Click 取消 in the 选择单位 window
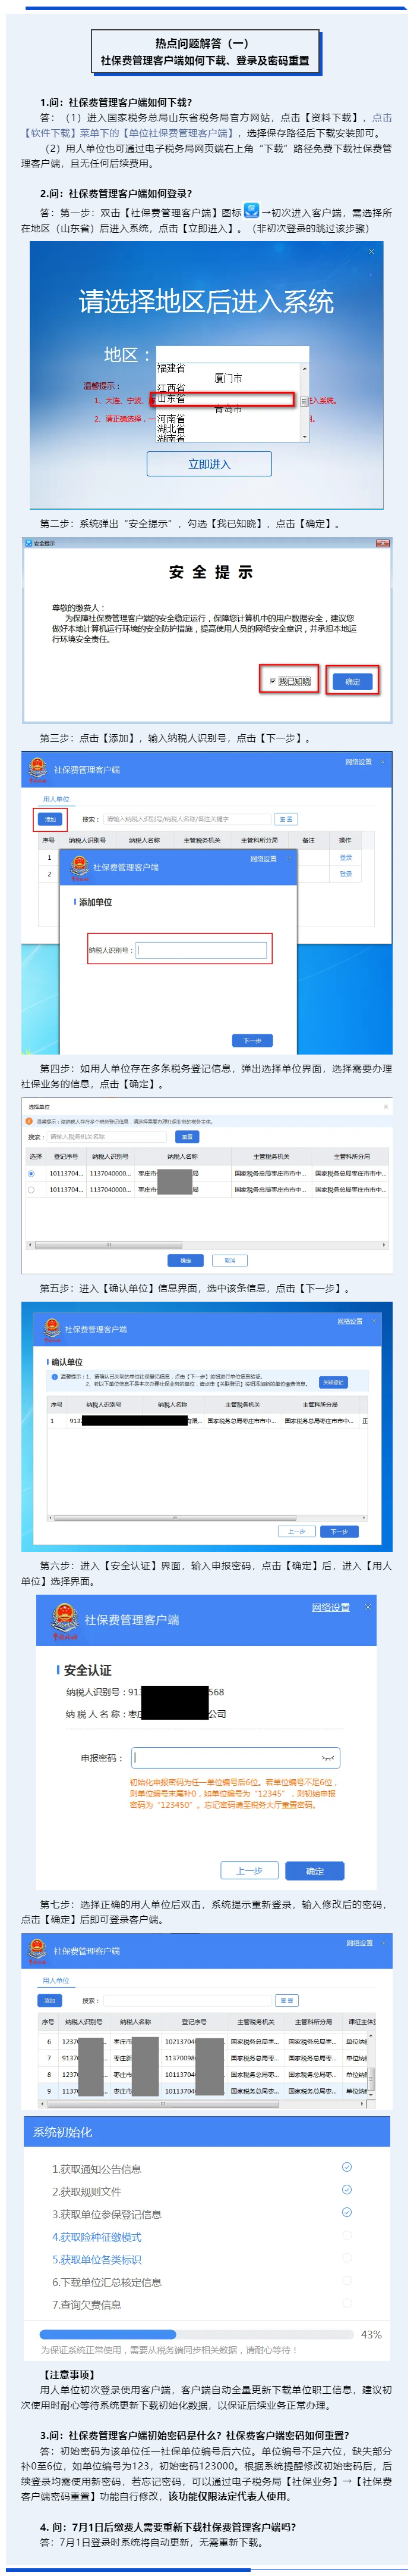 point(230,1260)
